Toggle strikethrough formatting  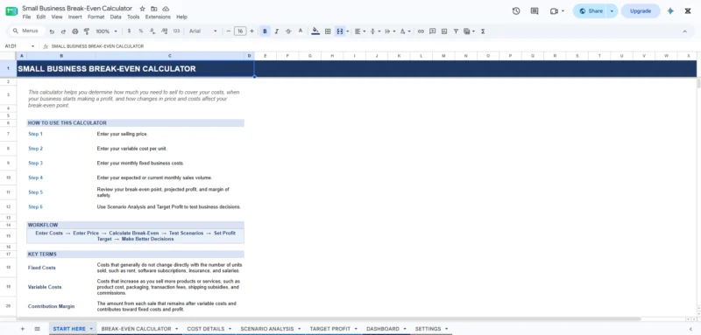point(288,31)
